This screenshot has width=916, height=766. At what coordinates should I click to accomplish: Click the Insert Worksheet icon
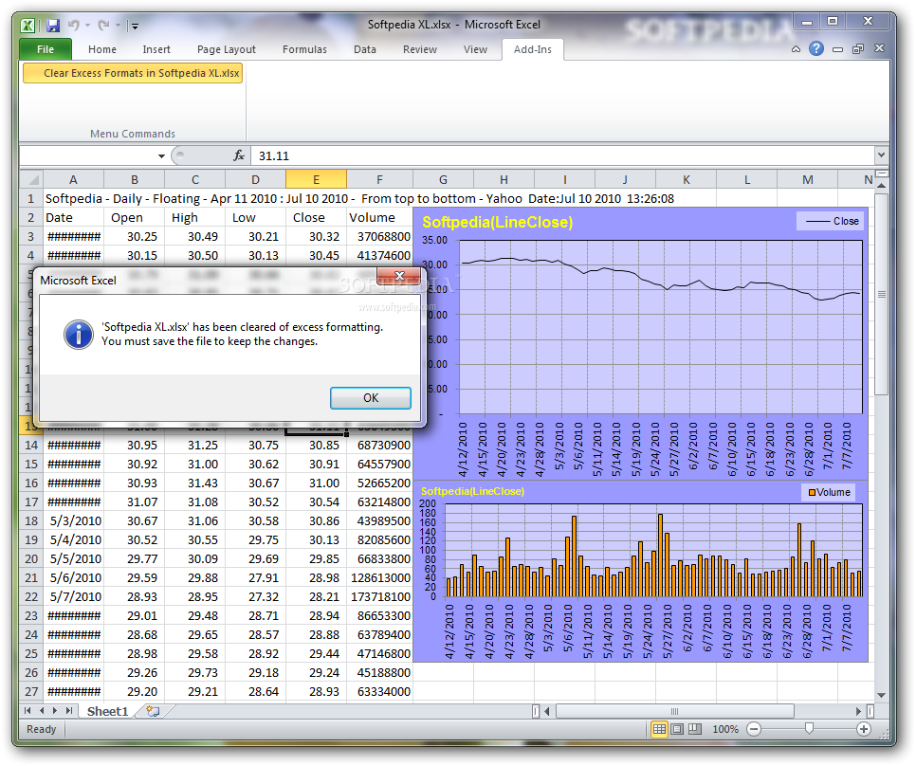click(153, 711)
